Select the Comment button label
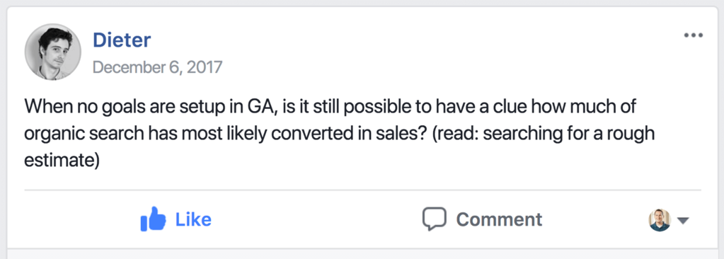724x259 pixels. (x=499, y=219)
